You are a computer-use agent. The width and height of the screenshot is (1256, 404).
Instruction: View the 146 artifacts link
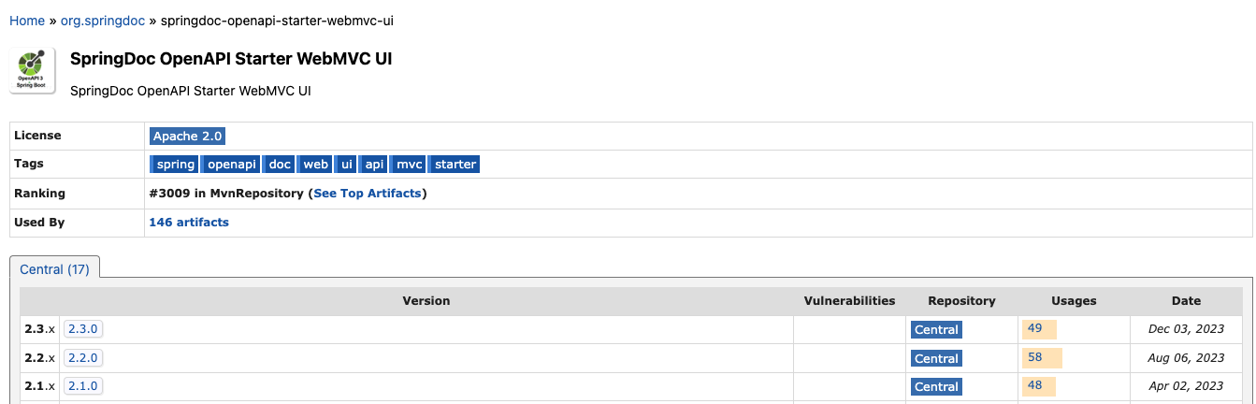tap(189, 223)
